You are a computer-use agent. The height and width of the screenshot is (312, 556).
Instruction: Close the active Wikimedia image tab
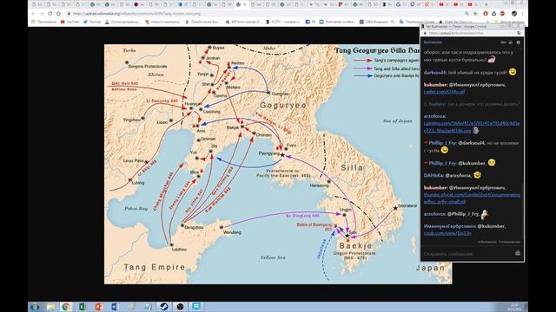tap(245, 4)
